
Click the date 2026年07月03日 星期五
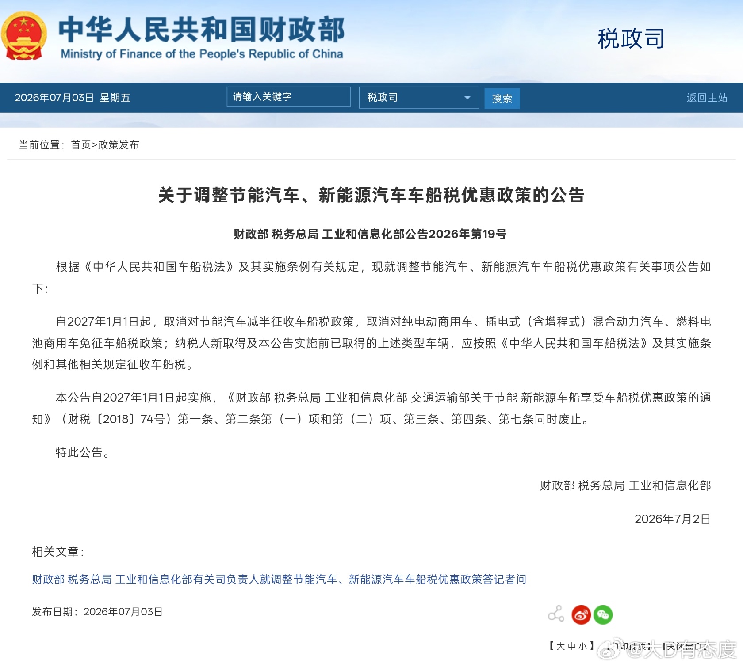tap(73, 98)
